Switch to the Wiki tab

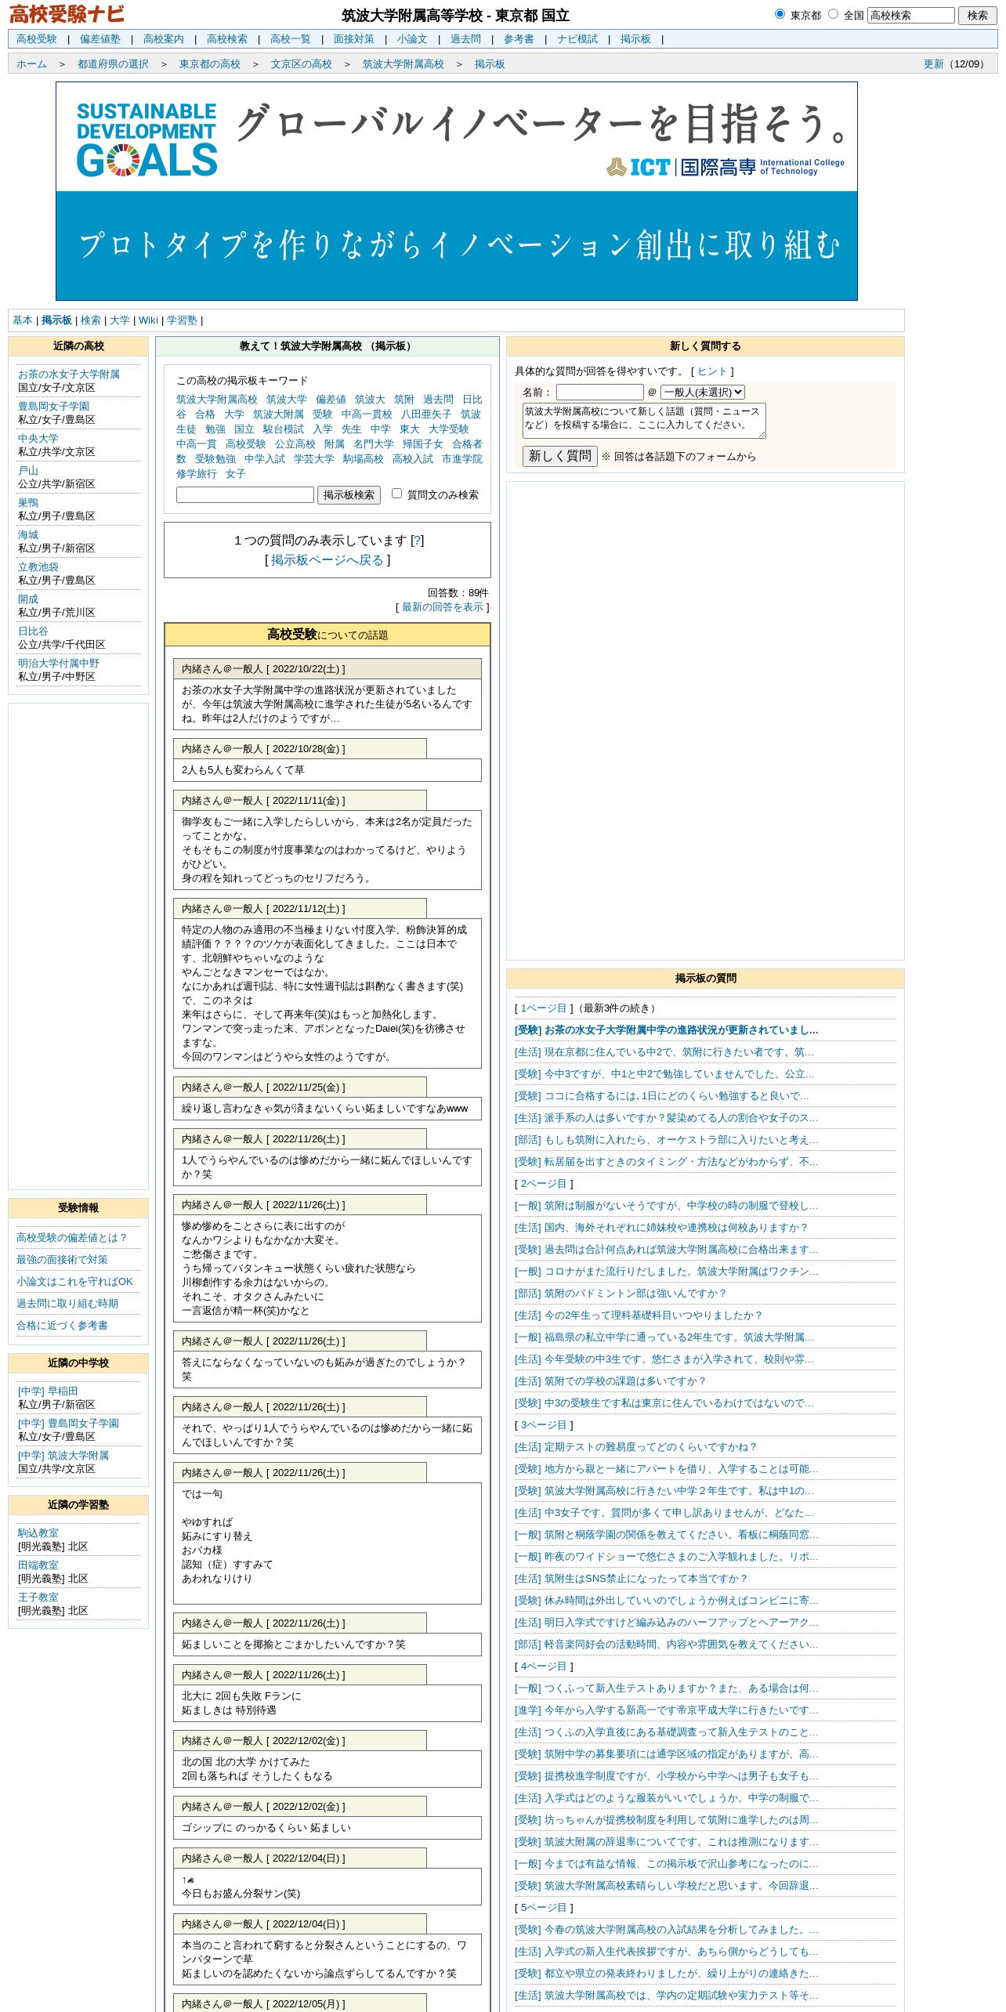[148, 320]
